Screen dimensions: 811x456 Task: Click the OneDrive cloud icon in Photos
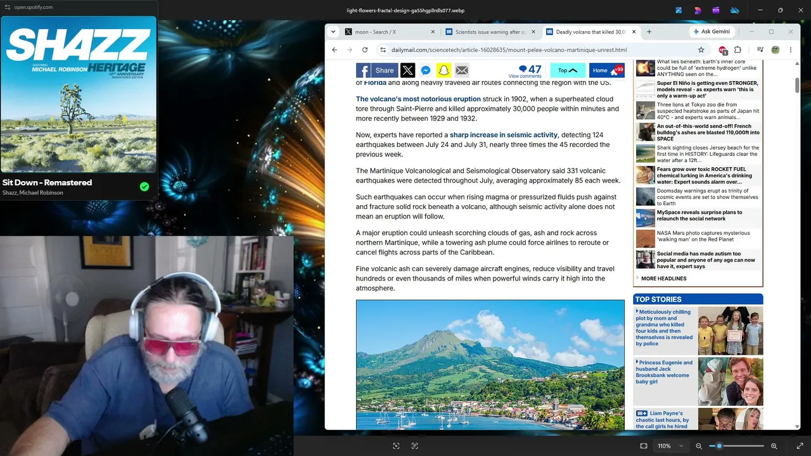[x=735, y=10]
